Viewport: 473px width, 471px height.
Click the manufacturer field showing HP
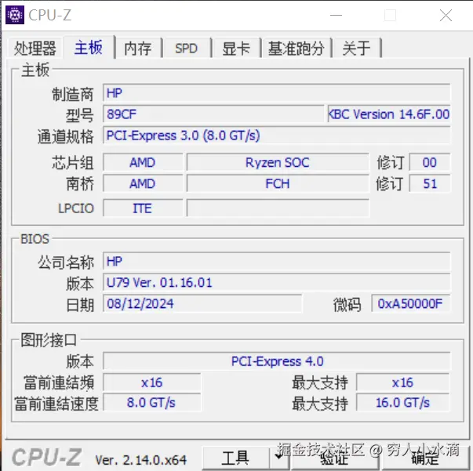277,92
